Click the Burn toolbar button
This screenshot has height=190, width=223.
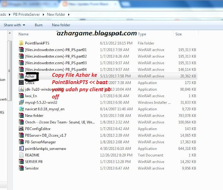(39, 25)
